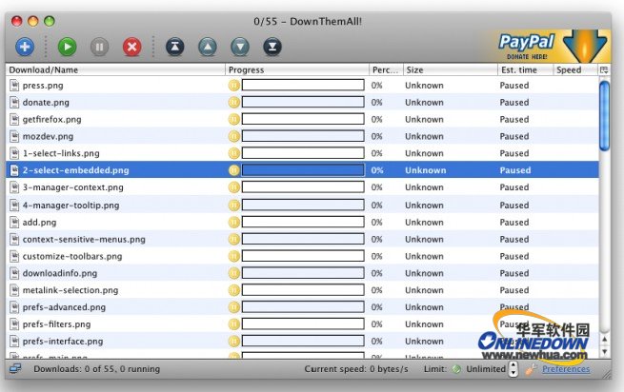This screenshot has height=392, width=624.
Task: Click the scrollbar down arrow
Action: [605, 352]
